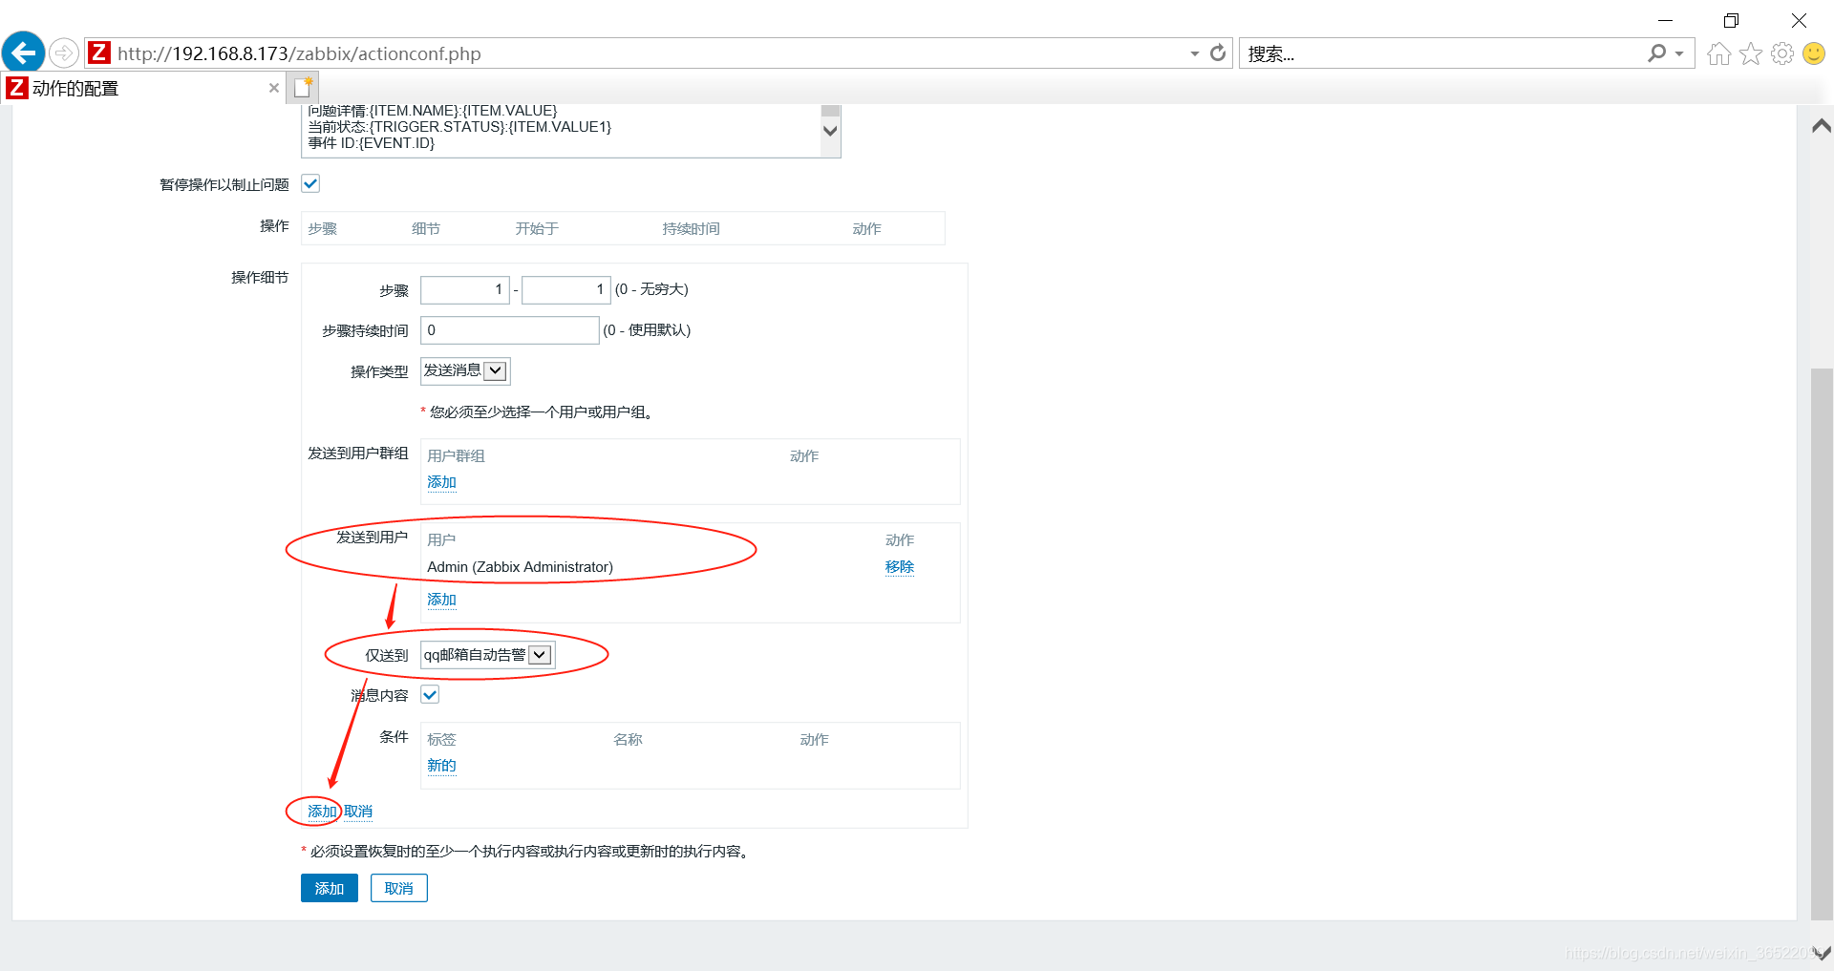Click the 步骤持续时间 input field
This screenshot has width=1834, height=971.
tap(510, 330)
